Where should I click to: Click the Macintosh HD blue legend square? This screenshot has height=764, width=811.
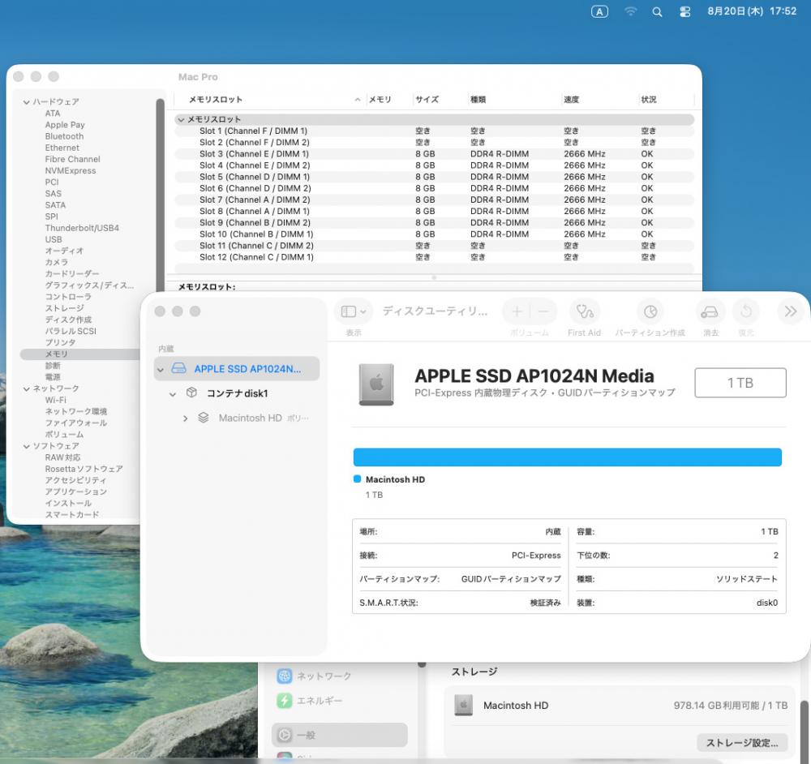pos(357,479)
